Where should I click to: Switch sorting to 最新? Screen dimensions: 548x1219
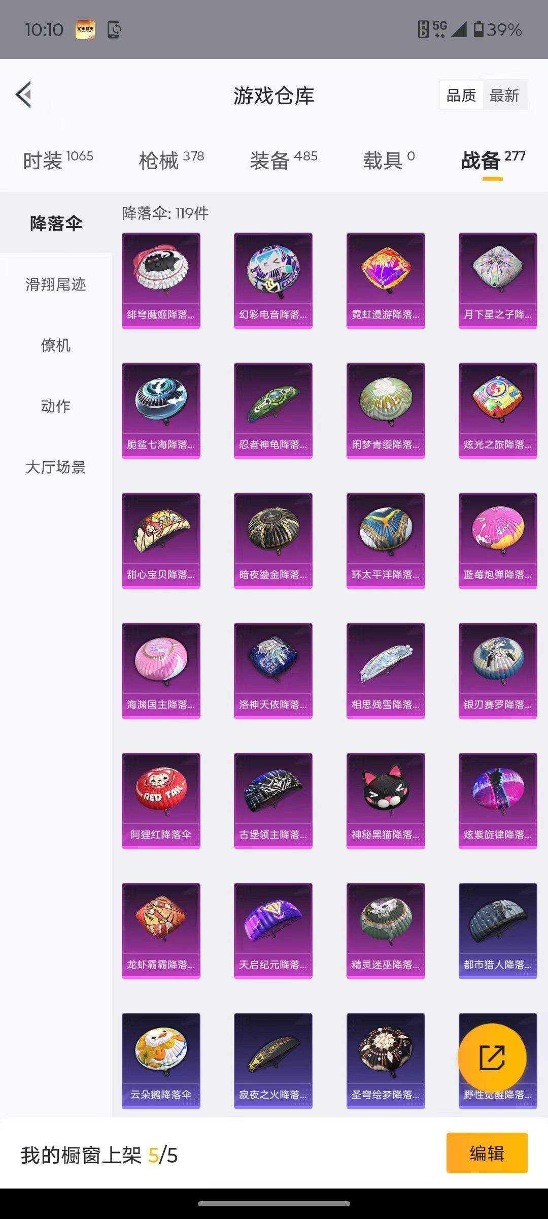coord(504,95)
